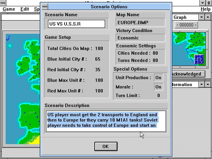This screenshot has width=212, height=159.
Task: Toggle the Unit Production On value
Action: 158,78
